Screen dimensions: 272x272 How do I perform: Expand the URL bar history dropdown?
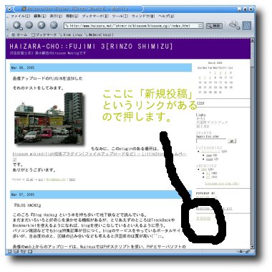point(200,26)
